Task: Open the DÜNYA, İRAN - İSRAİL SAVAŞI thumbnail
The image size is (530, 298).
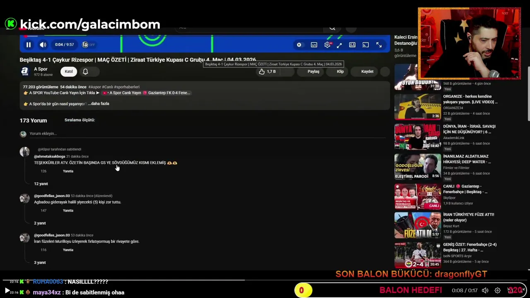Action: (417, 137)
